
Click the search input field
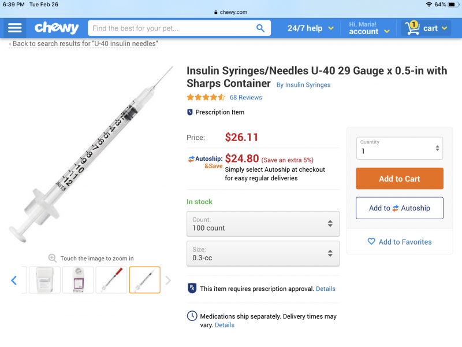170,28
